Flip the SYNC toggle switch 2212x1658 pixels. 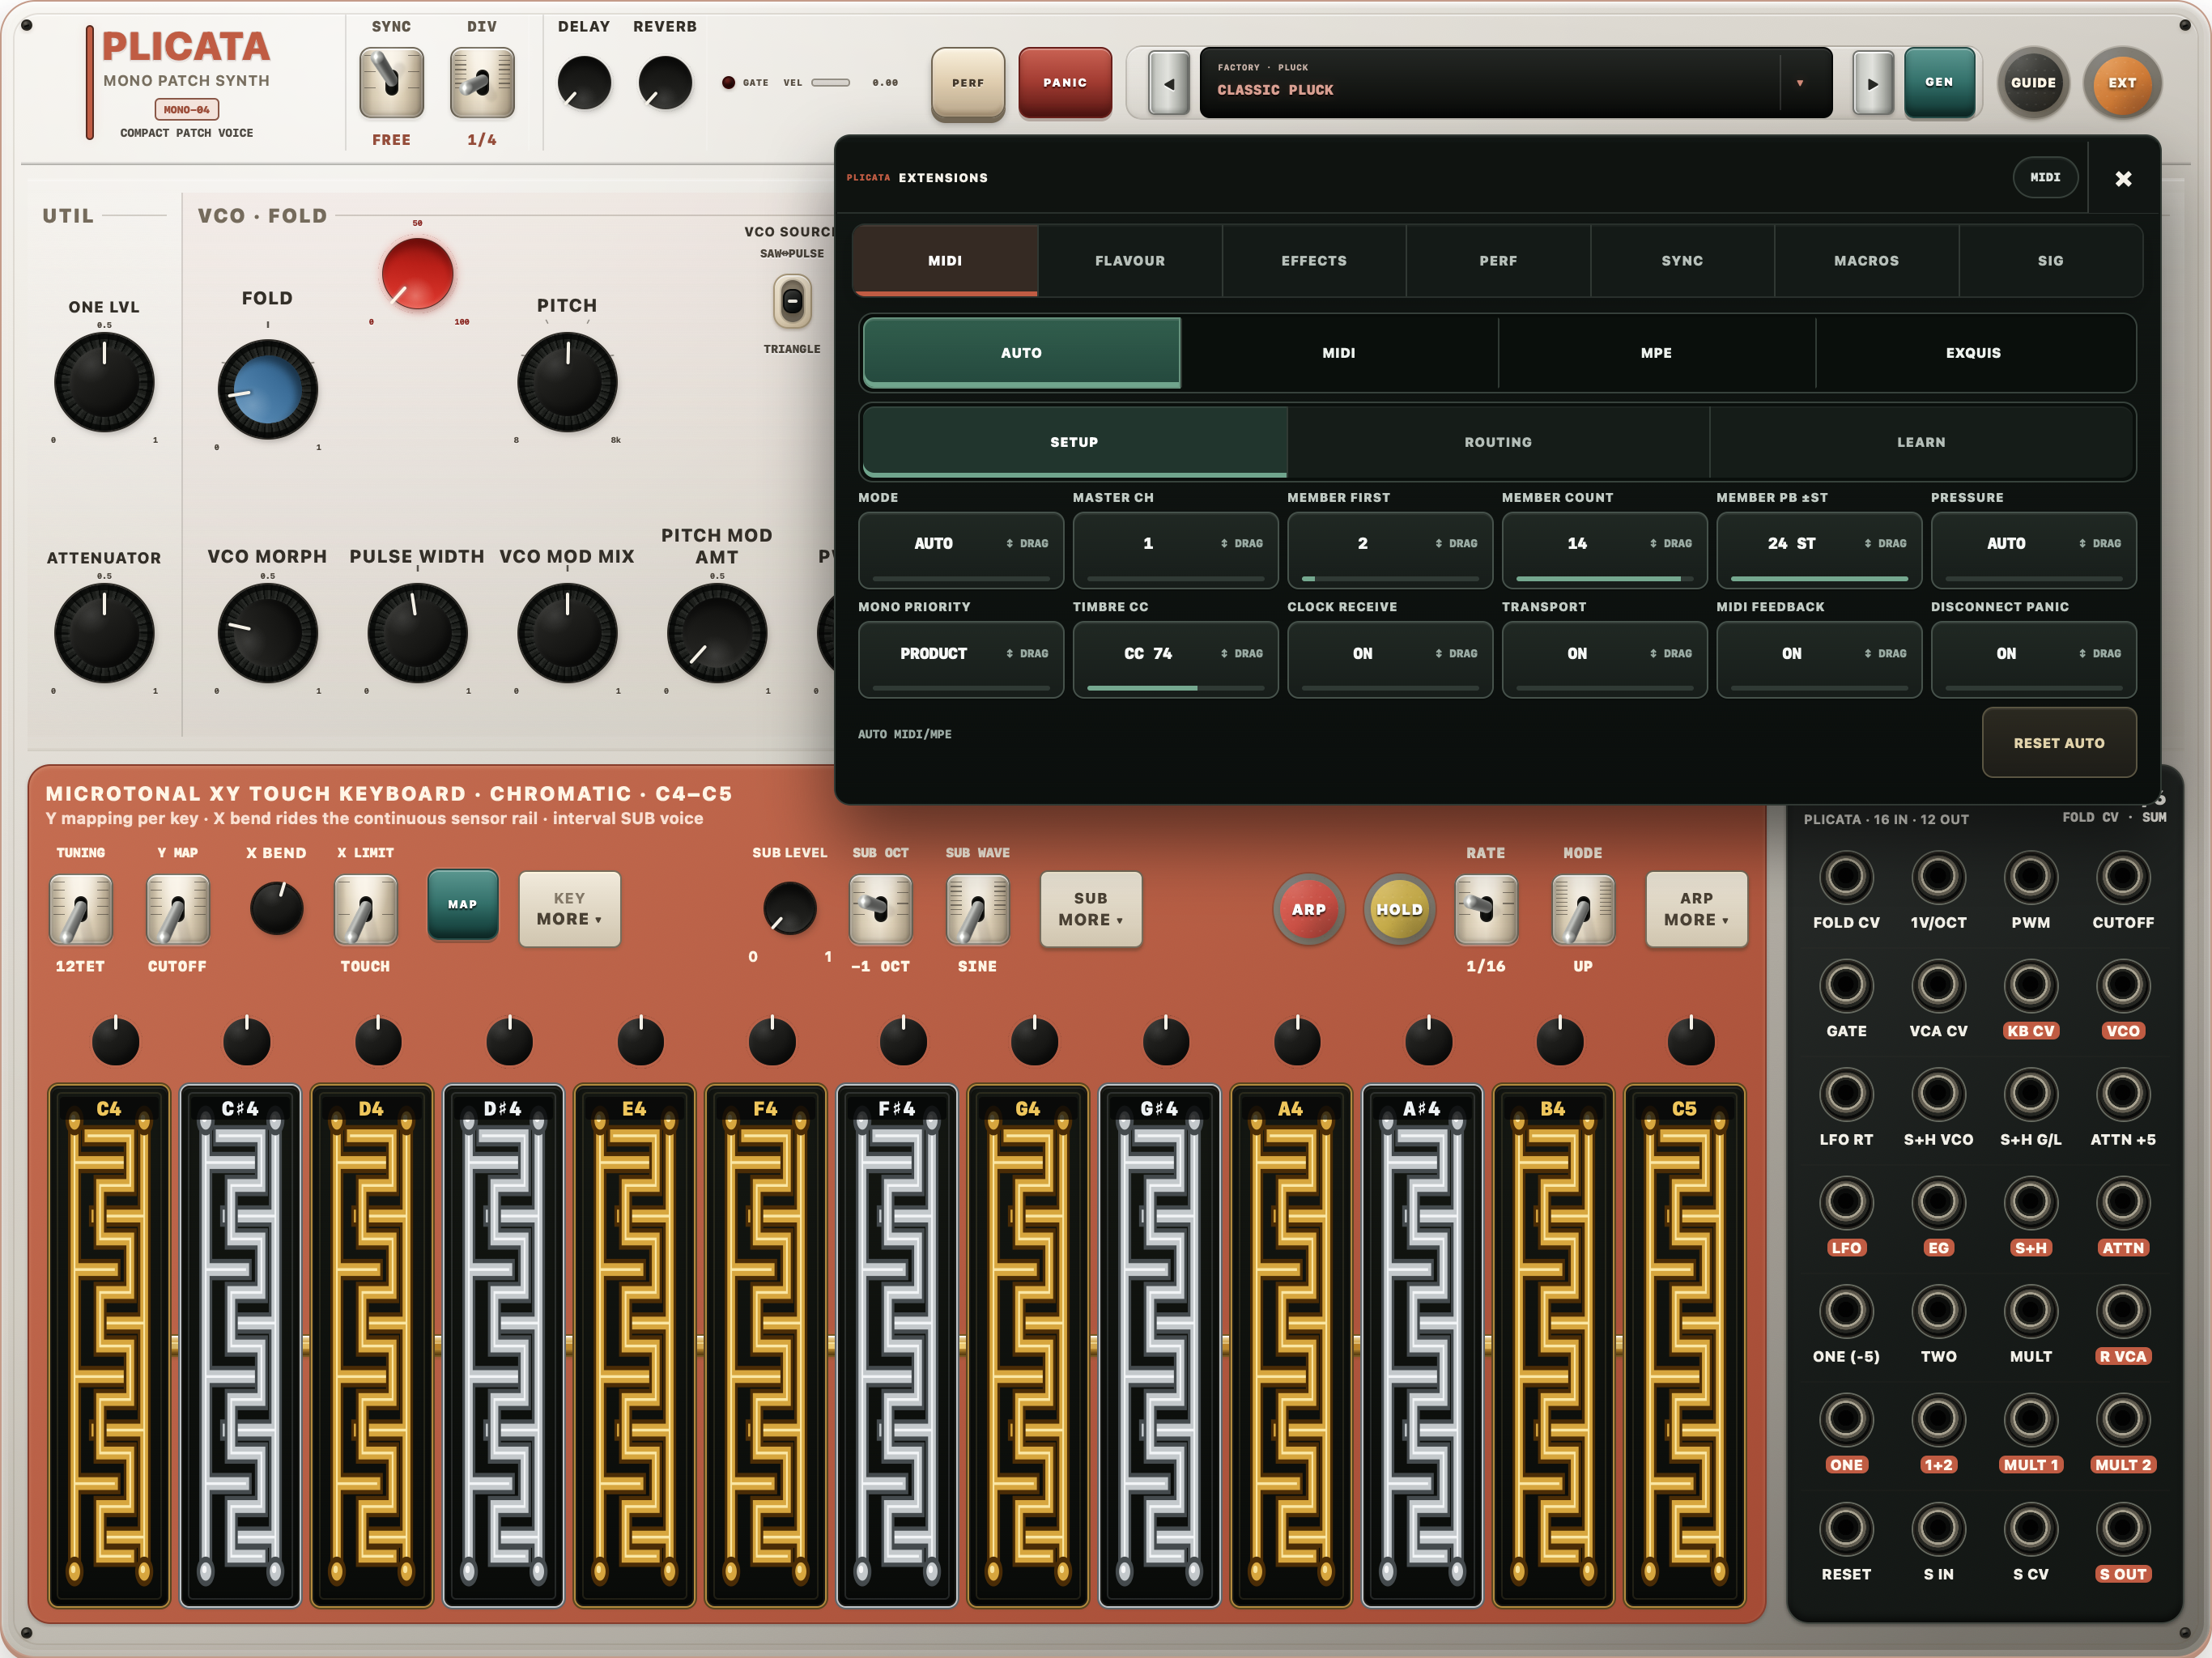391,82
